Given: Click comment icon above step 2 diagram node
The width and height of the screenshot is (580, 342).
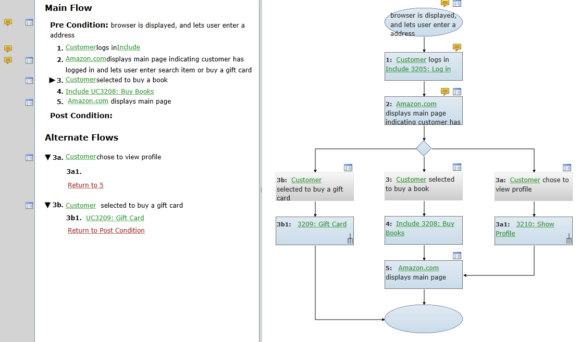Looking at the screenshot, I should [x=445, y=92].
